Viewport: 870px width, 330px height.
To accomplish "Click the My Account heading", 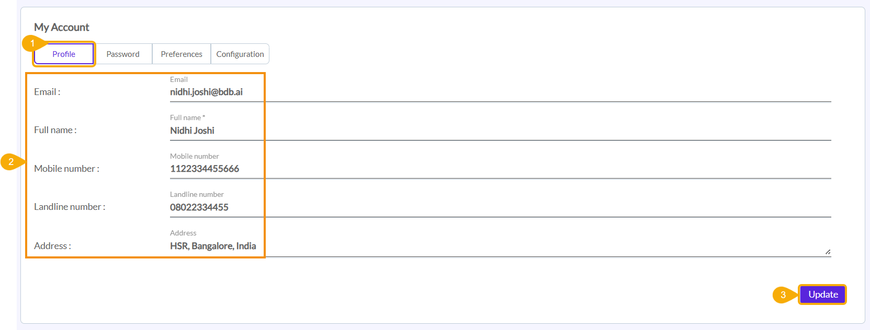I will (62, 27).
